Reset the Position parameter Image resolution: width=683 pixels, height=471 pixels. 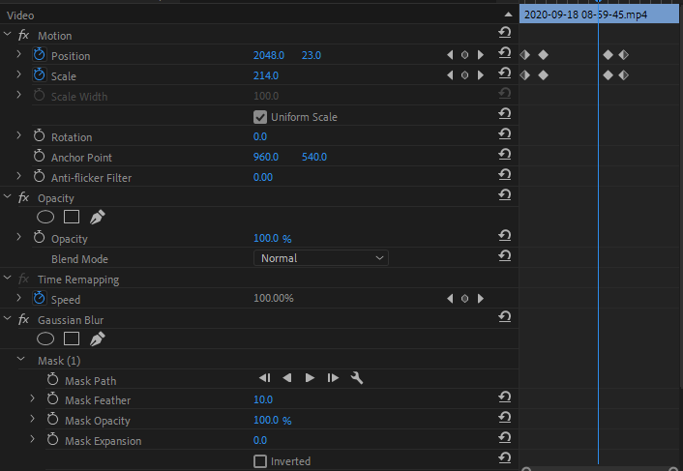504,53
